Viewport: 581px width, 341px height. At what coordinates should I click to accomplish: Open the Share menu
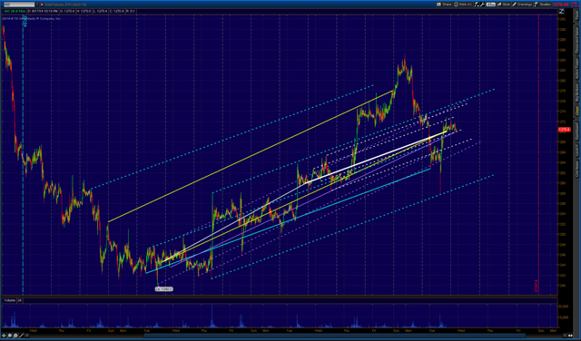pos(444,5)
